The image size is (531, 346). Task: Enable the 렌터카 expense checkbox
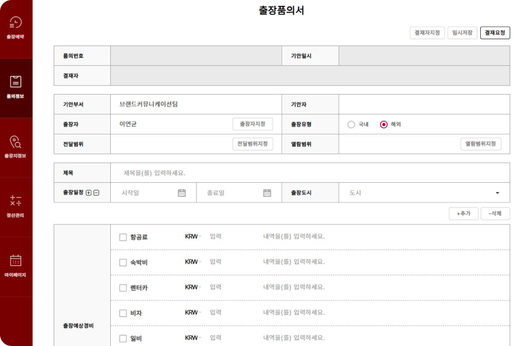coord(123,288)
